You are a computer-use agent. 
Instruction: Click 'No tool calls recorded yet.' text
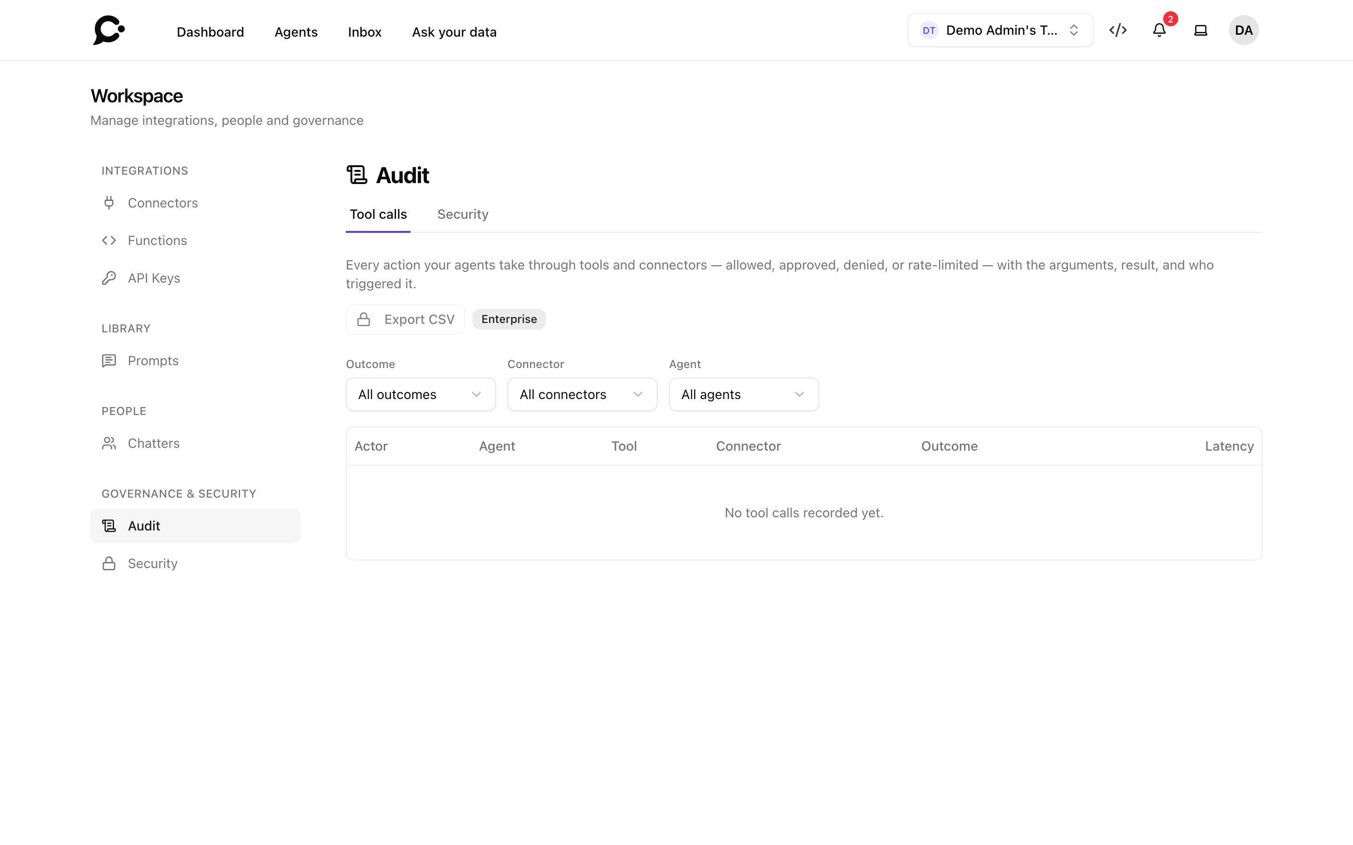coord(804,513)
